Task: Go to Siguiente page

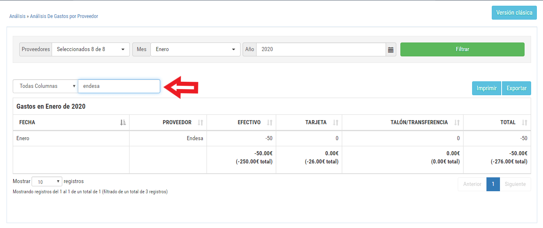Action: [x=515, y=184]
